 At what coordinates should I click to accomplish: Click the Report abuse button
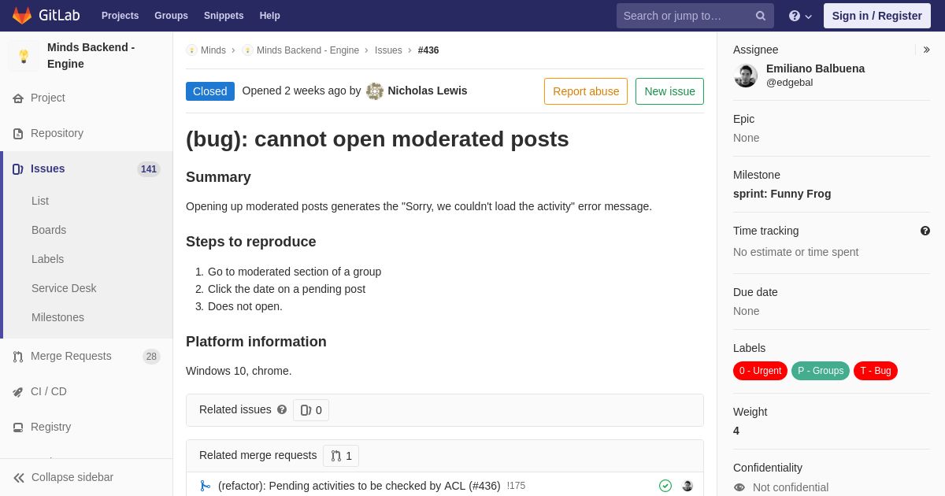pyautogui.click(x=586, y=91)
